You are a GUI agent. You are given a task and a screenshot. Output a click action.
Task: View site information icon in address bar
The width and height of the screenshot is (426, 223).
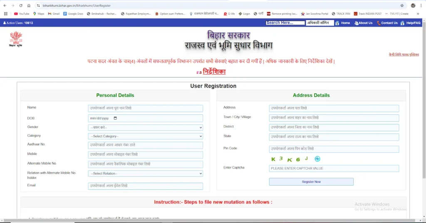38,5
